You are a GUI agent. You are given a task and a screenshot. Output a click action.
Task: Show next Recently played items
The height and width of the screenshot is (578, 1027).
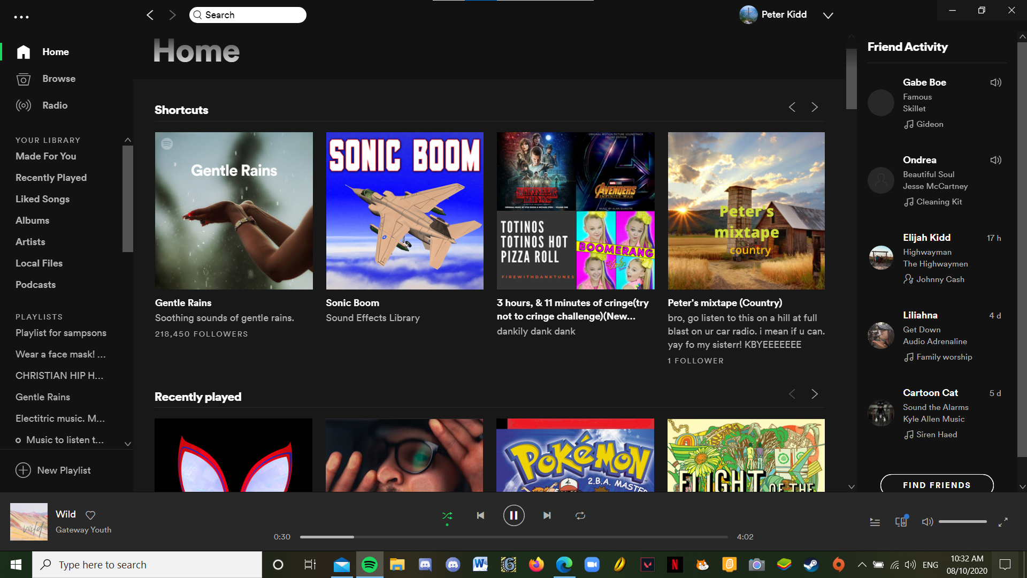tap(815, 394)
